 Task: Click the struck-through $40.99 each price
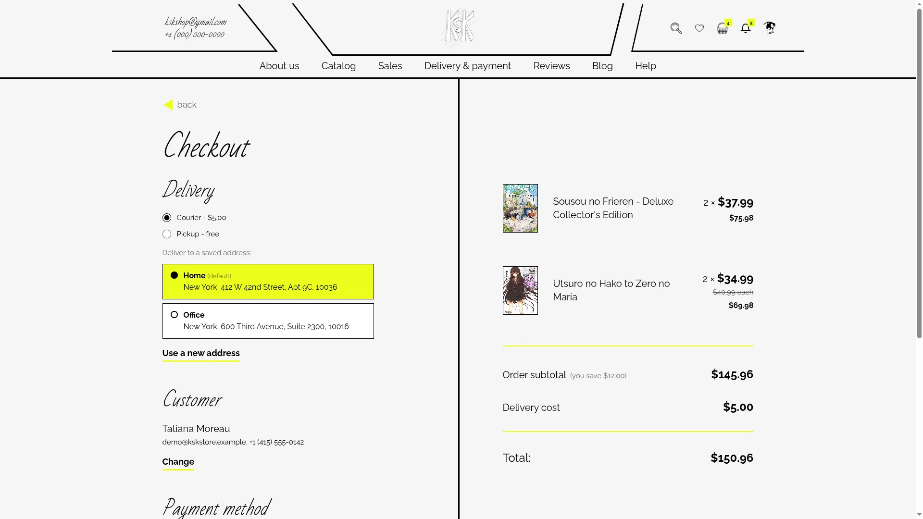[x=733, y=292]
